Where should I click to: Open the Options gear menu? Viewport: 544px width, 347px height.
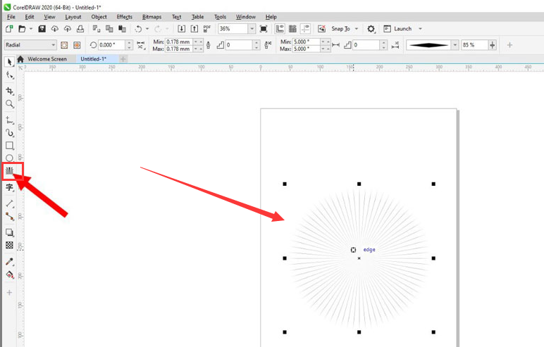tap(371, 29)
